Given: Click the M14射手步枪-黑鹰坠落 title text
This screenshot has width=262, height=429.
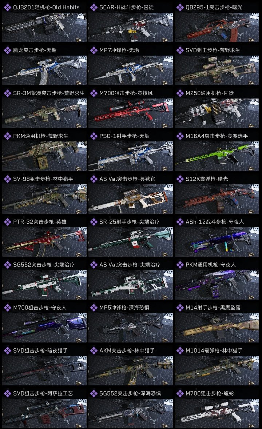Looking at the screenshot, I should 213,308.
